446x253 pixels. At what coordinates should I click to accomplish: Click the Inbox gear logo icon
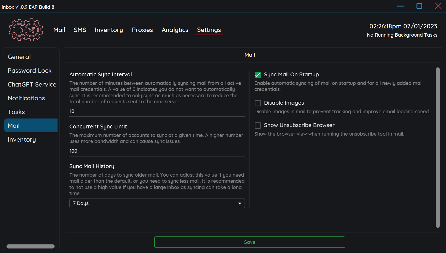[26, 30]
